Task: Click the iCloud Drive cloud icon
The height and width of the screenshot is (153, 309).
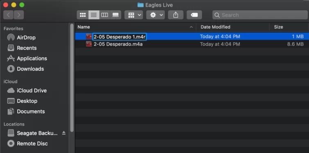Action: click(x=11, y=91)
